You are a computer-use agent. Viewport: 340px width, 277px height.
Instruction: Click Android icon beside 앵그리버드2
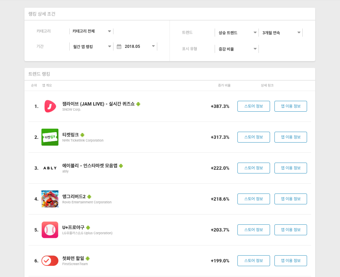89,197
